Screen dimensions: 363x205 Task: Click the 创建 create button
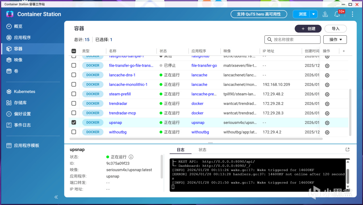(308, 29)
